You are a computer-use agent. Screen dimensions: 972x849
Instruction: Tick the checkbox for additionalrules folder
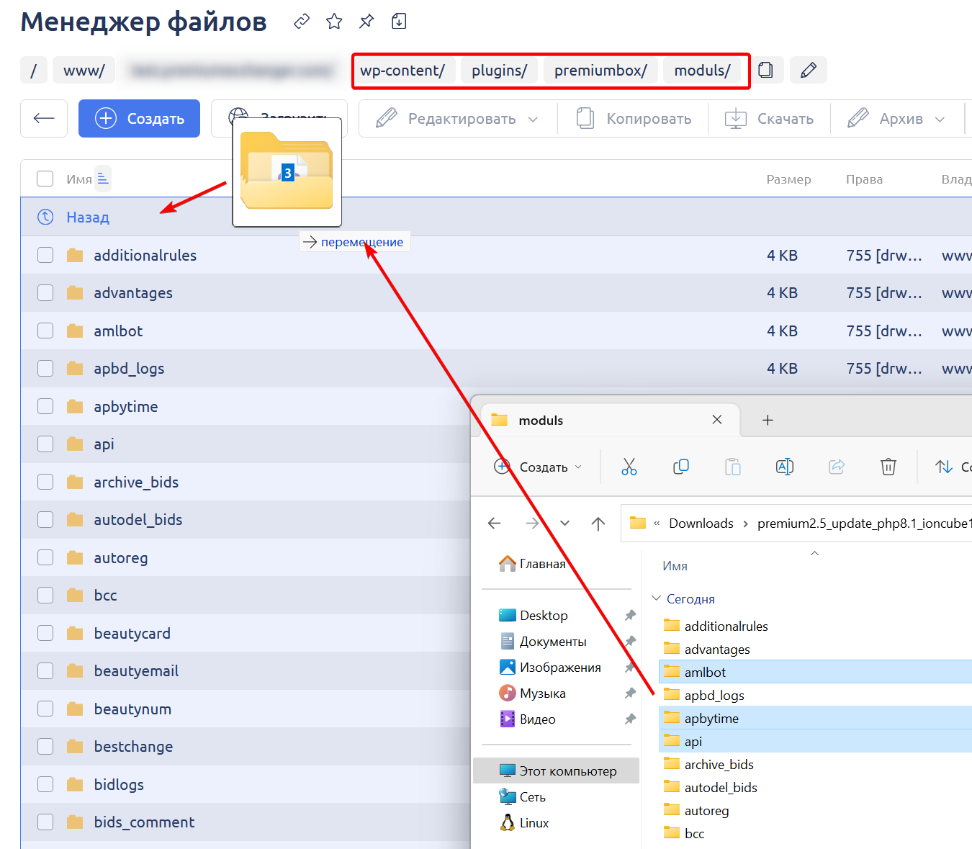pos(45,255)
